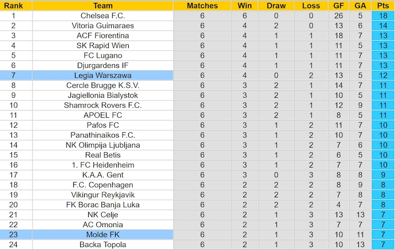The width and height of the screenshot is (395, 250).
Task: Click the Team column header
Action: (x=102, y=6)
